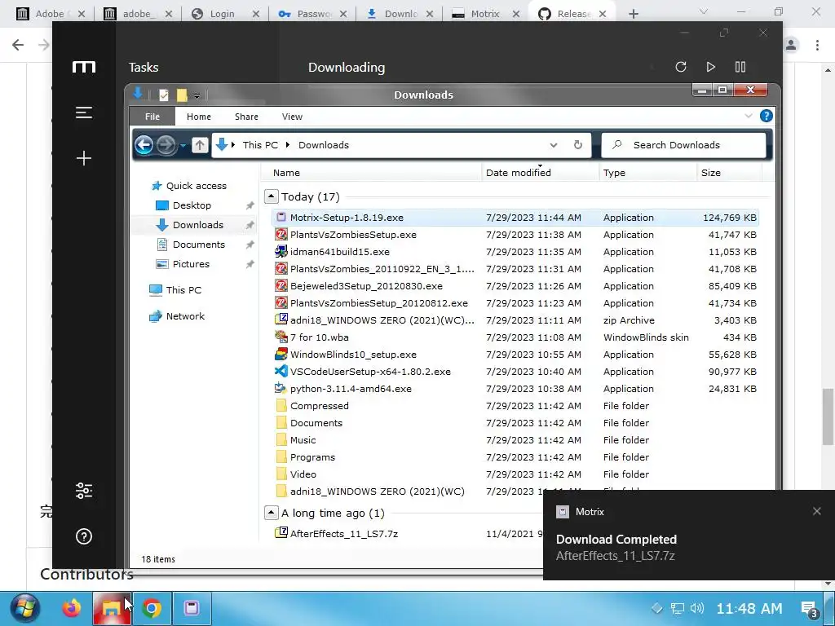Open Explorer help blue question icon

click(x=766, y=116)
